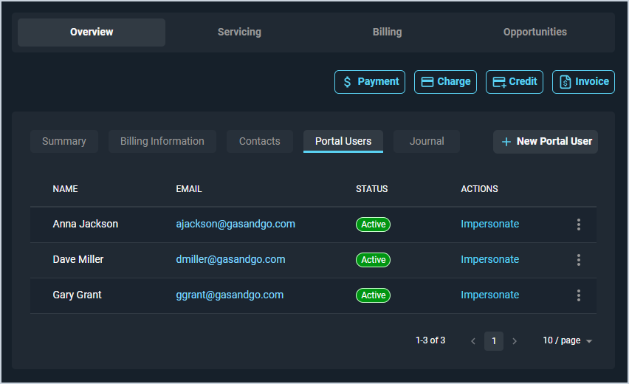Switch to the Billing tab
Viewport: 629px width, 384px height.
coord(387,32)
